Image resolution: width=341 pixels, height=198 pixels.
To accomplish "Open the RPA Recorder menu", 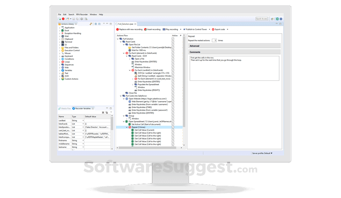I will click(x=82, y=14).
